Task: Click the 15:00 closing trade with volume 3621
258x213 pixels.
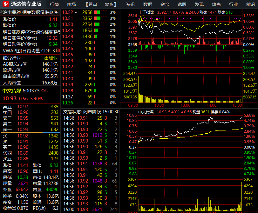Action: pos(90,210)
